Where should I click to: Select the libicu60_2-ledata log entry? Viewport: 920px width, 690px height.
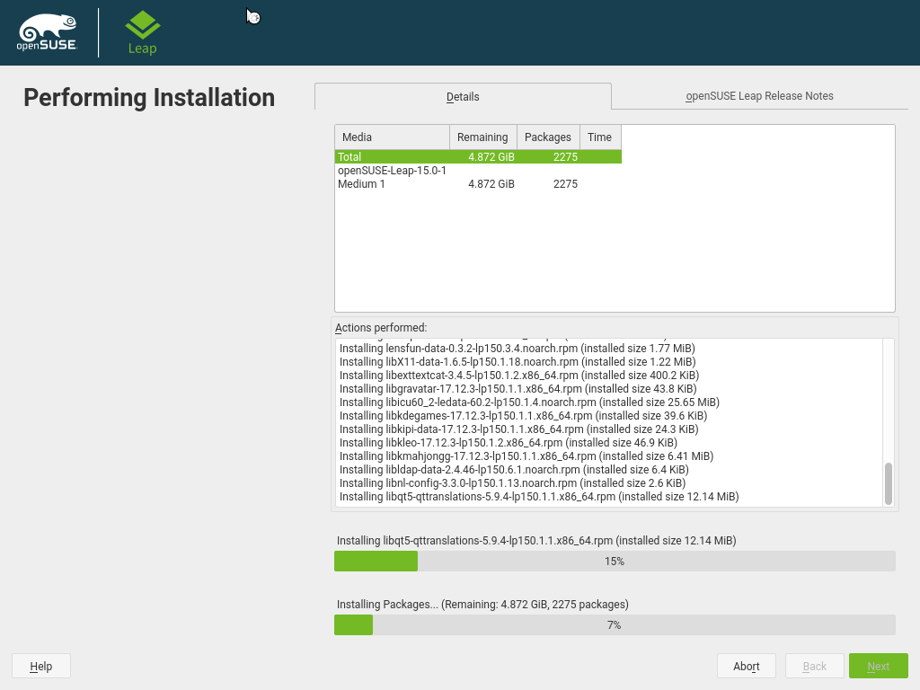coord(529,402)
